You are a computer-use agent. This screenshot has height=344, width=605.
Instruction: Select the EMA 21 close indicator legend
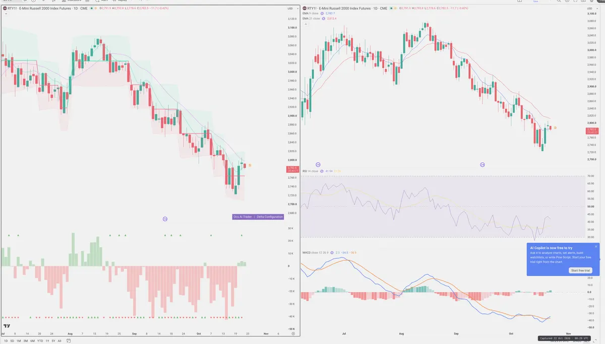tap(311, 18)
